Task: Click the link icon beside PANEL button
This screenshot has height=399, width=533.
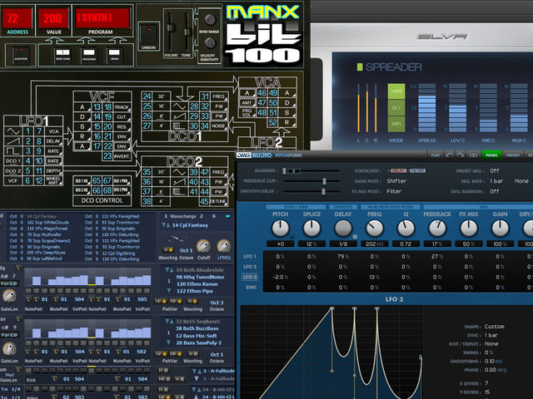Action: click(x=474, y=155)
